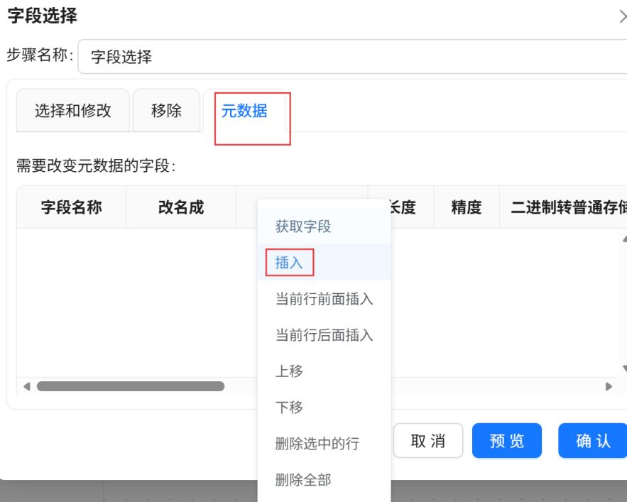This screenshot has width=627, height=502.
Task: Click the scrollbar left arrow
Action: coord(27,386)
